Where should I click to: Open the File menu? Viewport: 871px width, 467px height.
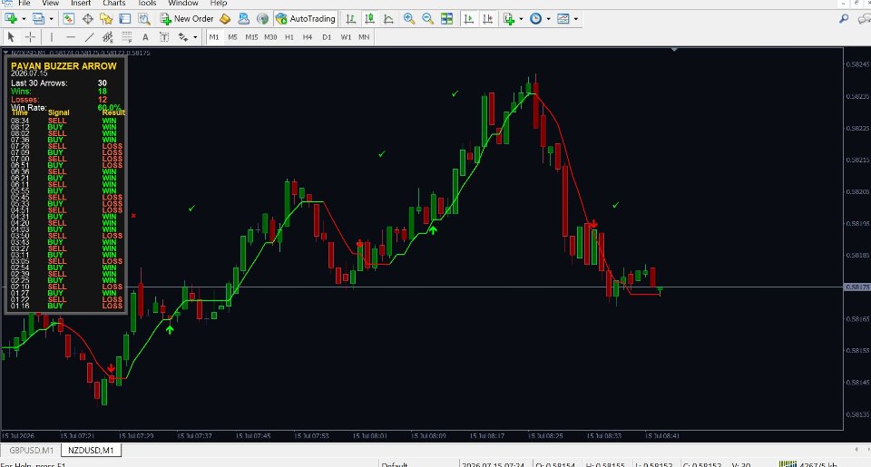point(24,3)
